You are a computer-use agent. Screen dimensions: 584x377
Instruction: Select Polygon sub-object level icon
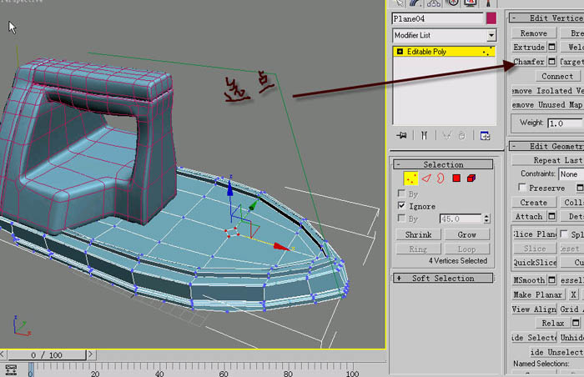[456, 178]
